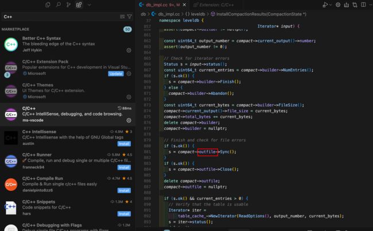
Task: Click the C++ Intellisense extension icon
Action: pos(11,138)
